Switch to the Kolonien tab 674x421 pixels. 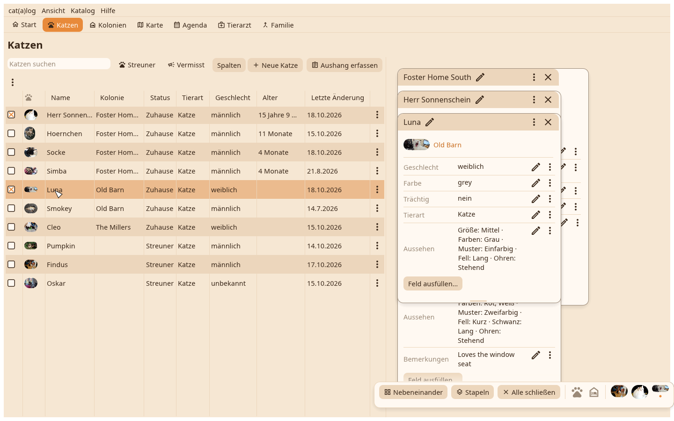108,25
